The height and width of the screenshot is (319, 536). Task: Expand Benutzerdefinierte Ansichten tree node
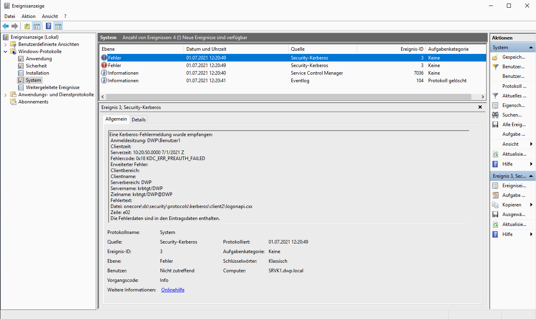tap(6, 44)
